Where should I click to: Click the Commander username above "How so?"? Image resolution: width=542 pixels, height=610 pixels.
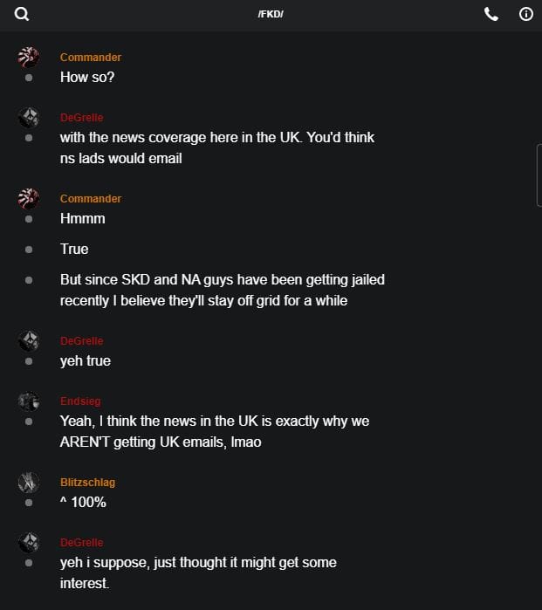point(91,58)
